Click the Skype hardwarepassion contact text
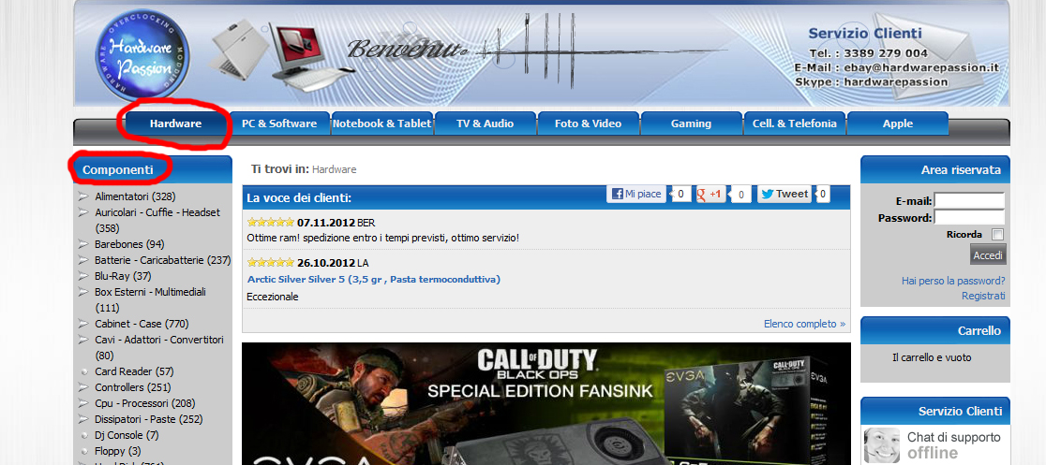This screenshot has height=465, width=1046. tap(872, 82)
